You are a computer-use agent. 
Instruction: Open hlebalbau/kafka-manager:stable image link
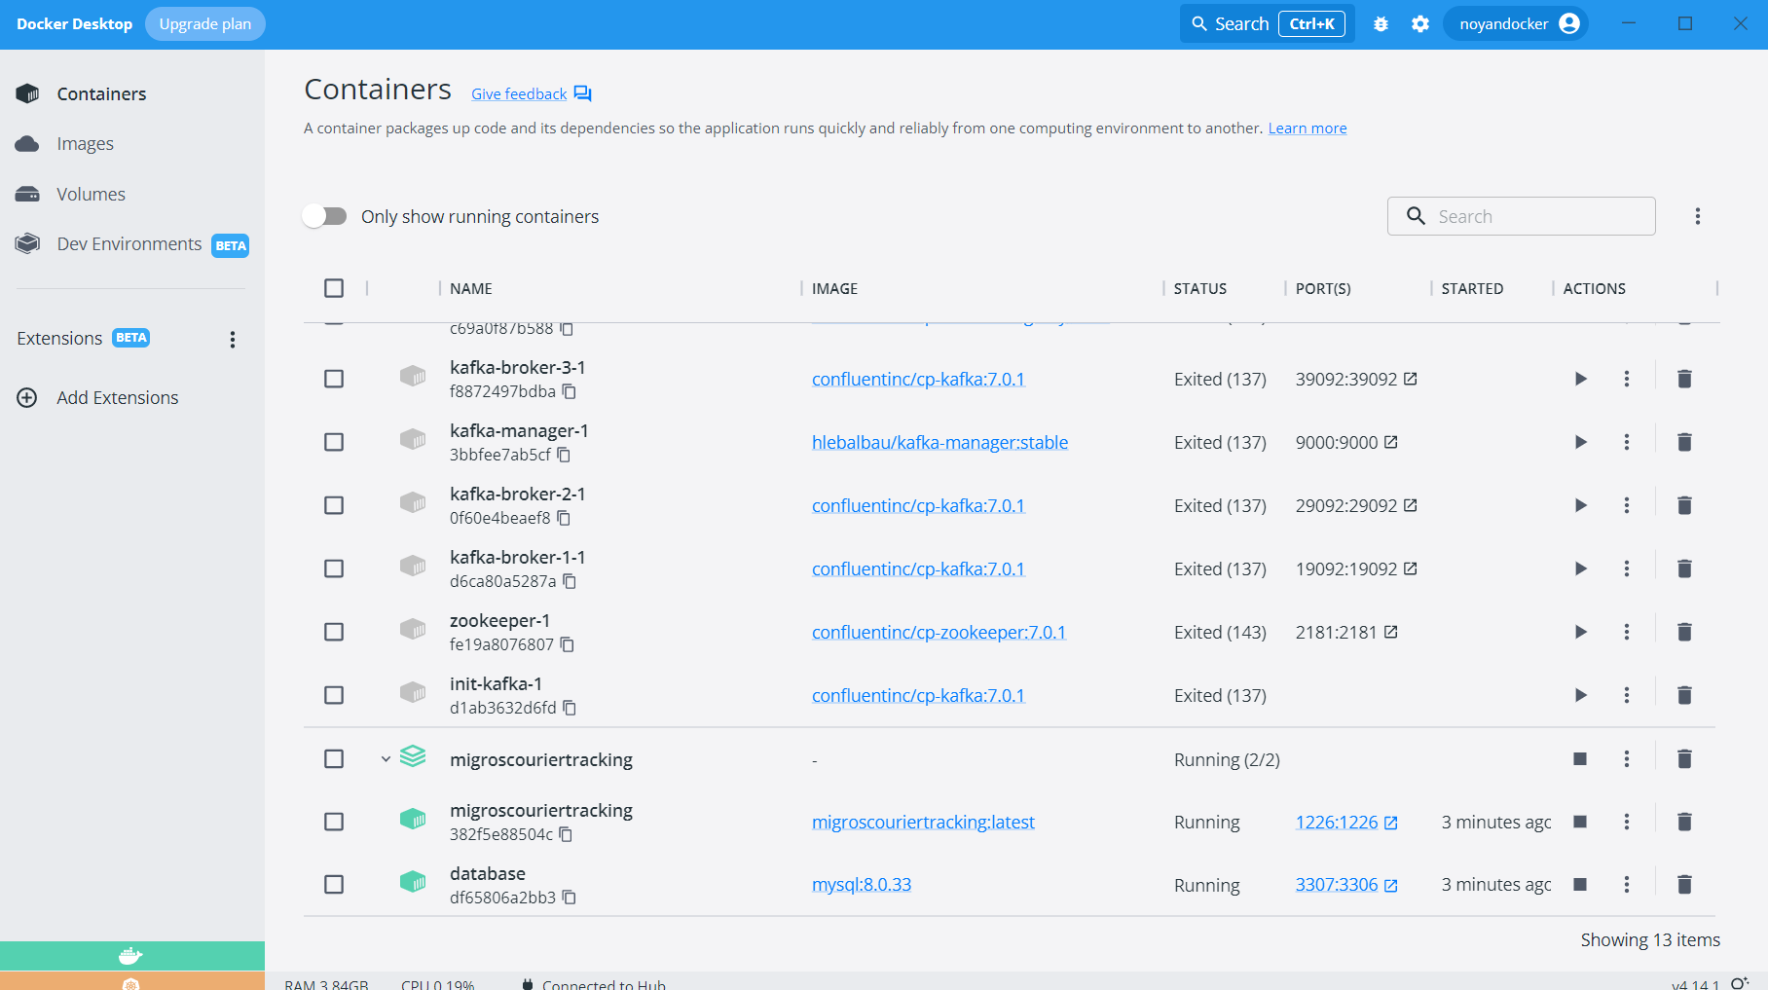pos(939,442)
